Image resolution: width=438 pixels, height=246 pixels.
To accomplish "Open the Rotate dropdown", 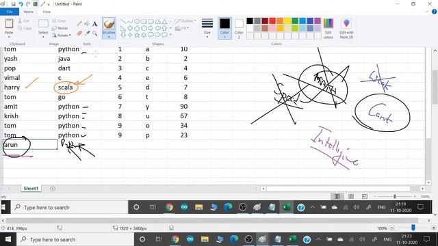I will [x=62, y=36].
